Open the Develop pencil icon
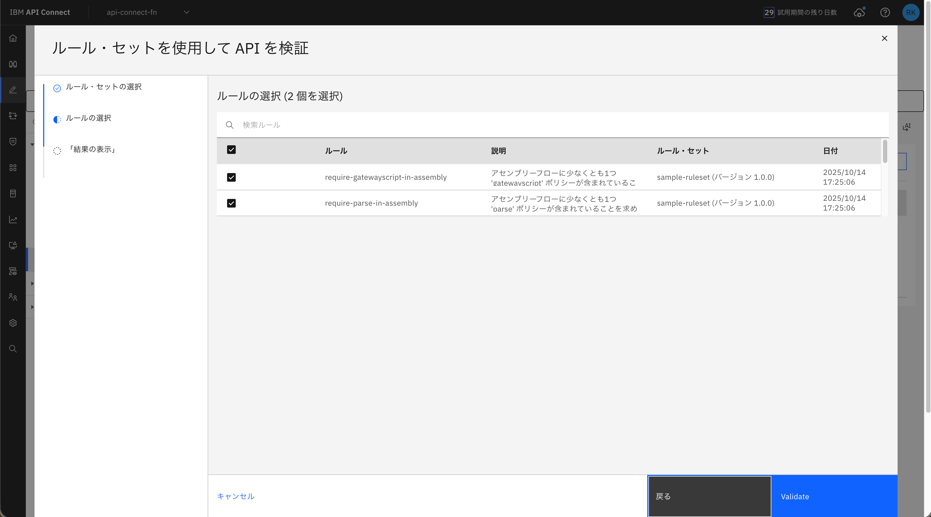 (13, 89)
